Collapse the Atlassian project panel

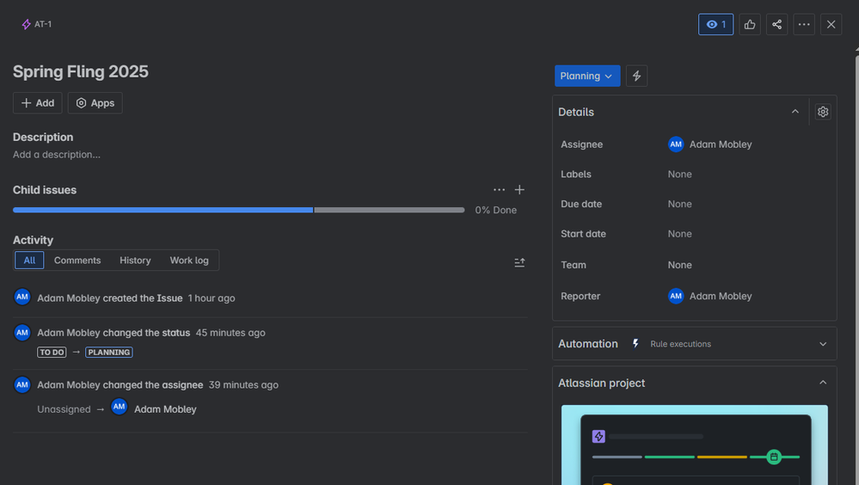(x=822, y=383)
